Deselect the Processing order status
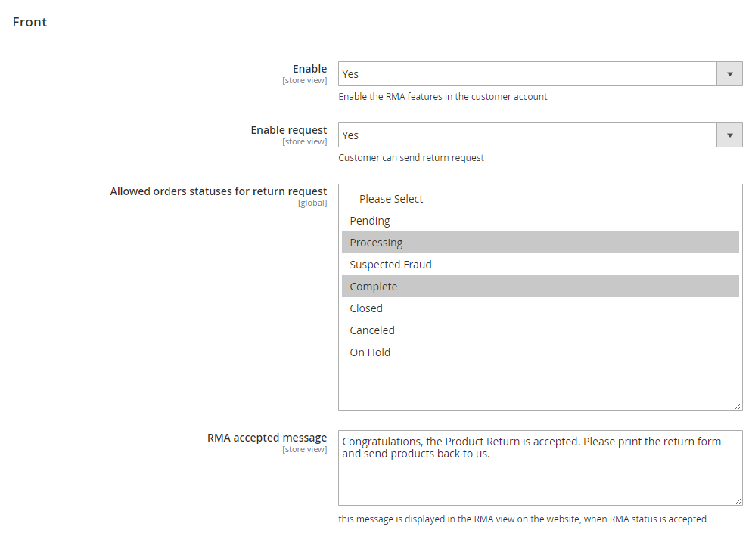 click(376, 243)
